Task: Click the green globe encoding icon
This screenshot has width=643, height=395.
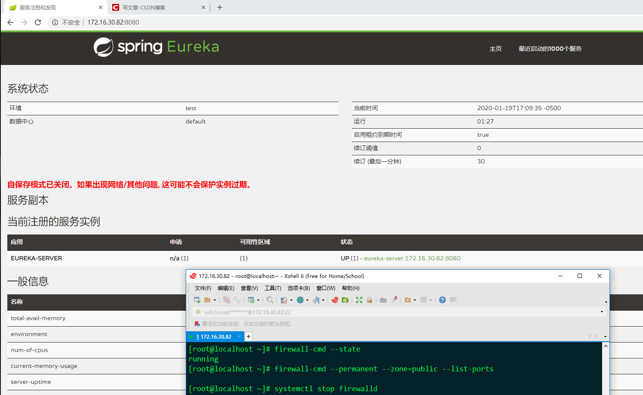Action: pos(300,300)
